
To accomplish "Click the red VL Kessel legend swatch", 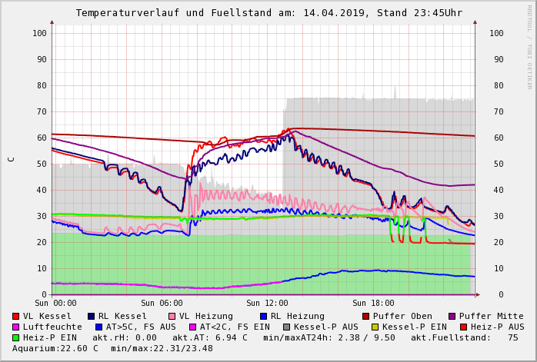I will [16, 317].
